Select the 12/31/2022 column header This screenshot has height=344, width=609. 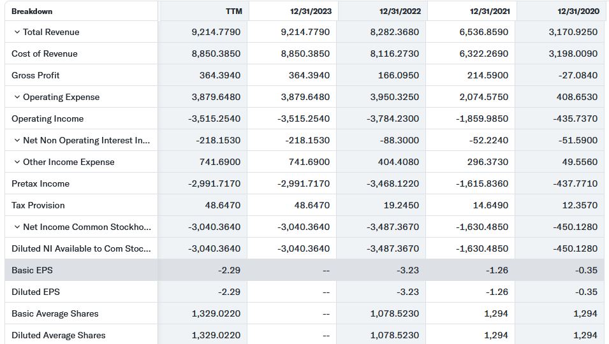400,11
